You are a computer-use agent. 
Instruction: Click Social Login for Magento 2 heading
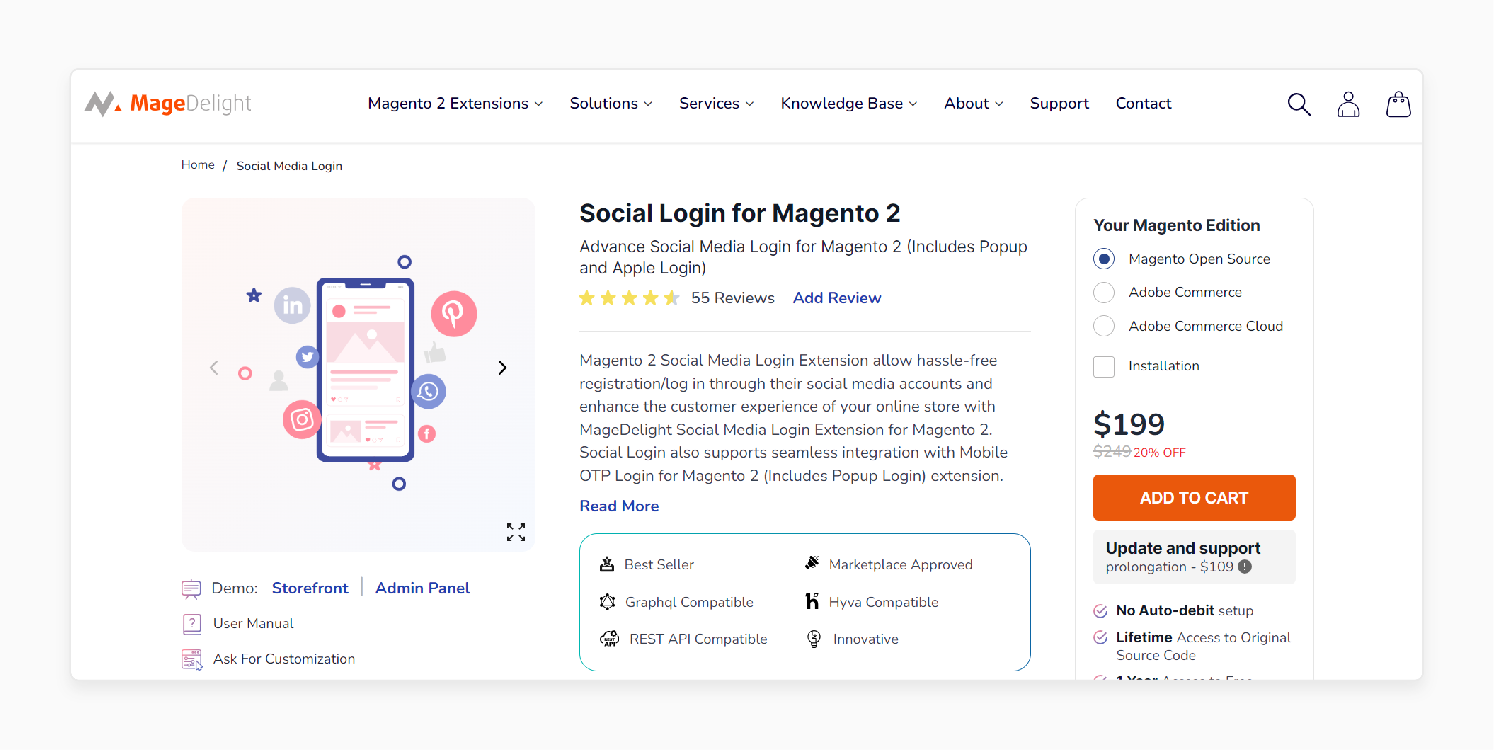pos(739,213)
